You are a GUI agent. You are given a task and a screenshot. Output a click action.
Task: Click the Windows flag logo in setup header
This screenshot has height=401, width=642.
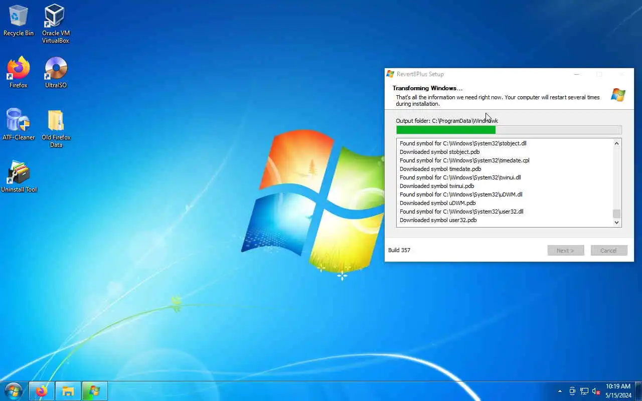[x=618, y=95]
